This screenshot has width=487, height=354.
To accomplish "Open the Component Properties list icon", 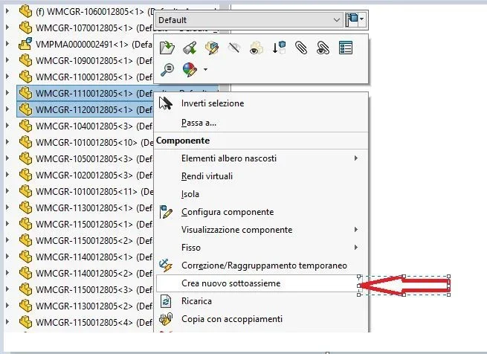I will (x=346, y=48).
